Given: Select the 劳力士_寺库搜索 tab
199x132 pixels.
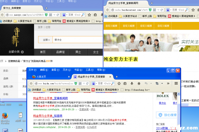Looking at the screenshot, I should [x=22, y=8].
